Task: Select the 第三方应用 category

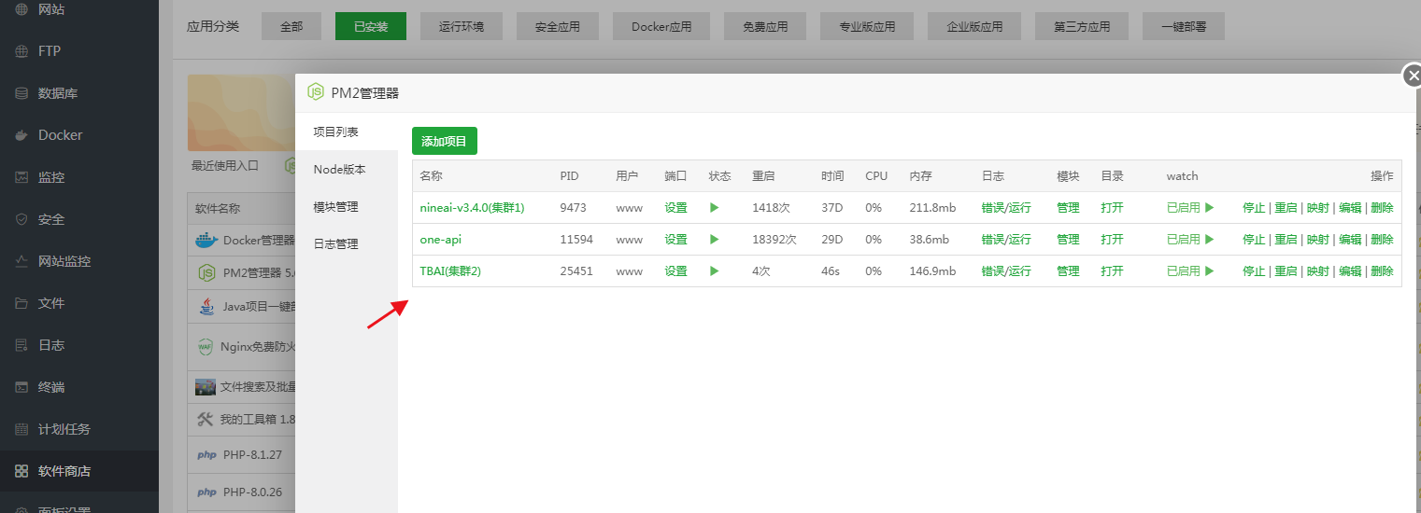Action: coord(1082,26)
